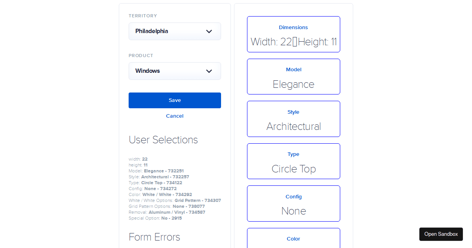Click the width 22 selection entry
The width and height of the screenshot is (472, 248).
point(138,159)
